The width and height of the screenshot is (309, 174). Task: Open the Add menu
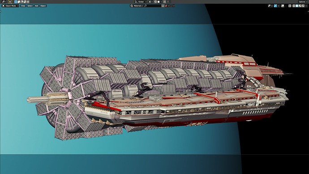36,6
